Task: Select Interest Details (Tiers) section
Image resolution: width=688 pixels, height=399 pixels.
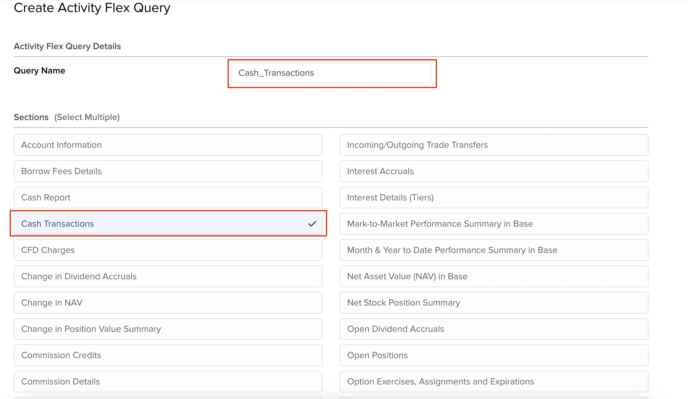Action: [x=494, y=197]
